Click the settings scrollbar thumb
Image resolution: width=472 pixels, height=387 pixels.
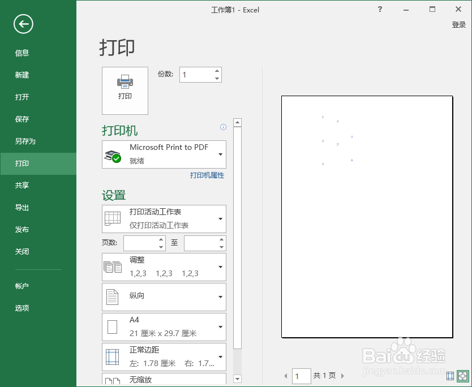(x=238, y=238)
